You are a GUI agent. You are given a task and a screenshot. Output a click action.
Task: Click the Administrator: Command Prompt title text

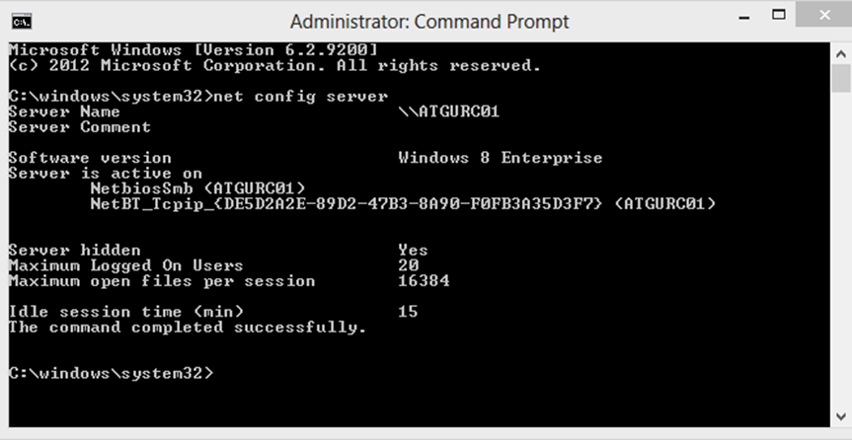coord(429,22)
